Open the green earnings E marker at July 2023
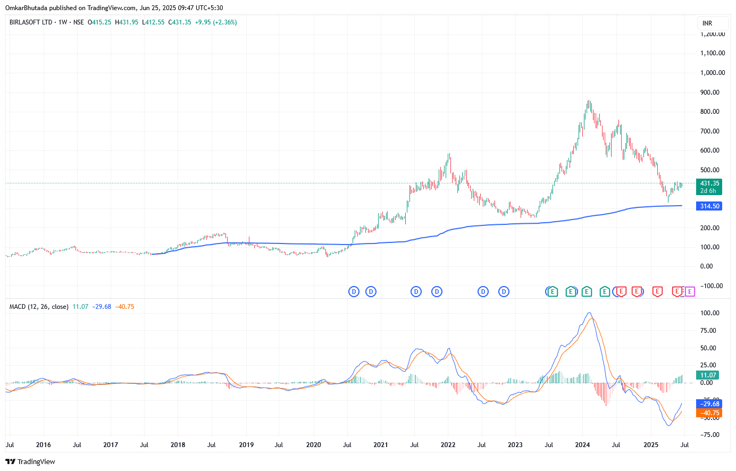736x471 pixels. tap(553, 291)
